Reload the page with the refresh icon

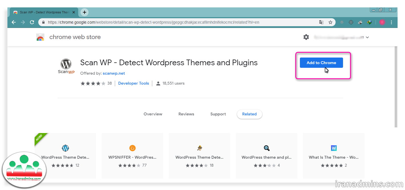[32, 22]
